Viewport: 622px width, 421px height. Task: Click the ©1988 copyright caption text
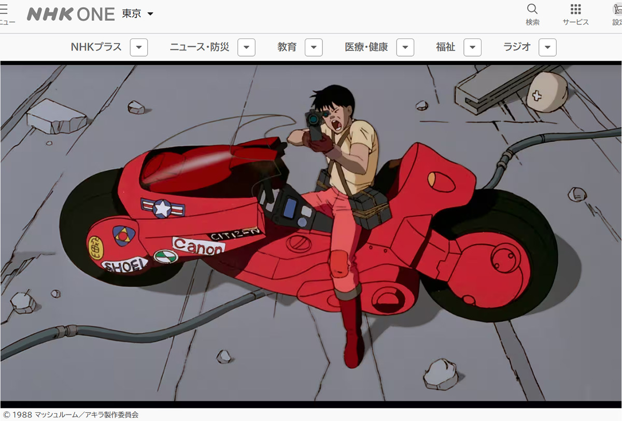coord(70,415)
